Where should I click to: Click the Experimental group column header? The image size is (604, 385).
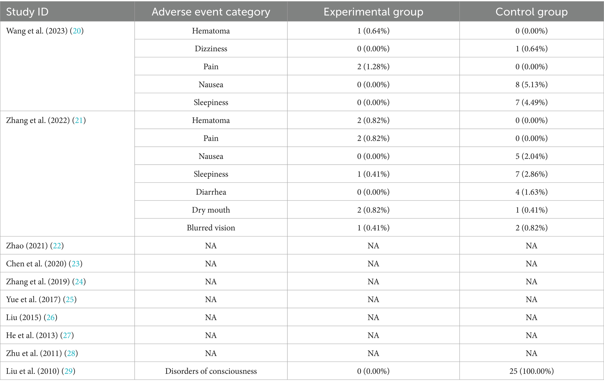point(373,12)
